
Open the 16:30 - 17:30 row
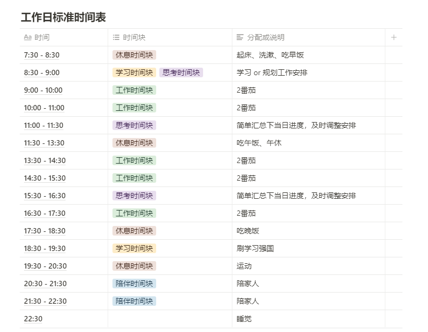[44, 213]
